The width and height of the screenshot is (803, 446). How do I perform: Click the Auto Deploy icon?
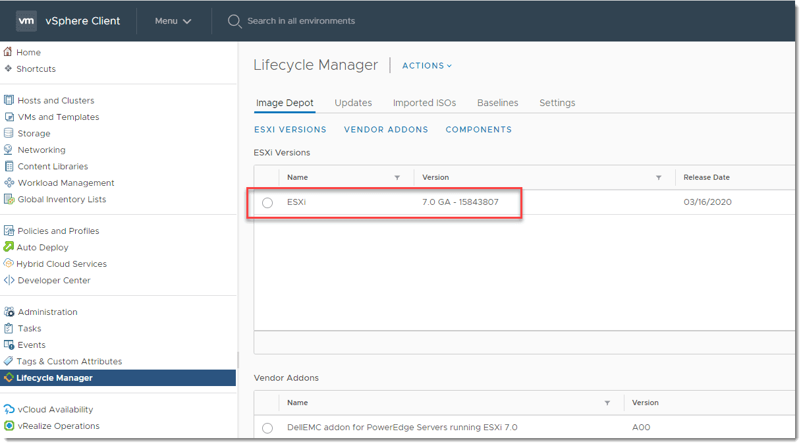(9, 247)
